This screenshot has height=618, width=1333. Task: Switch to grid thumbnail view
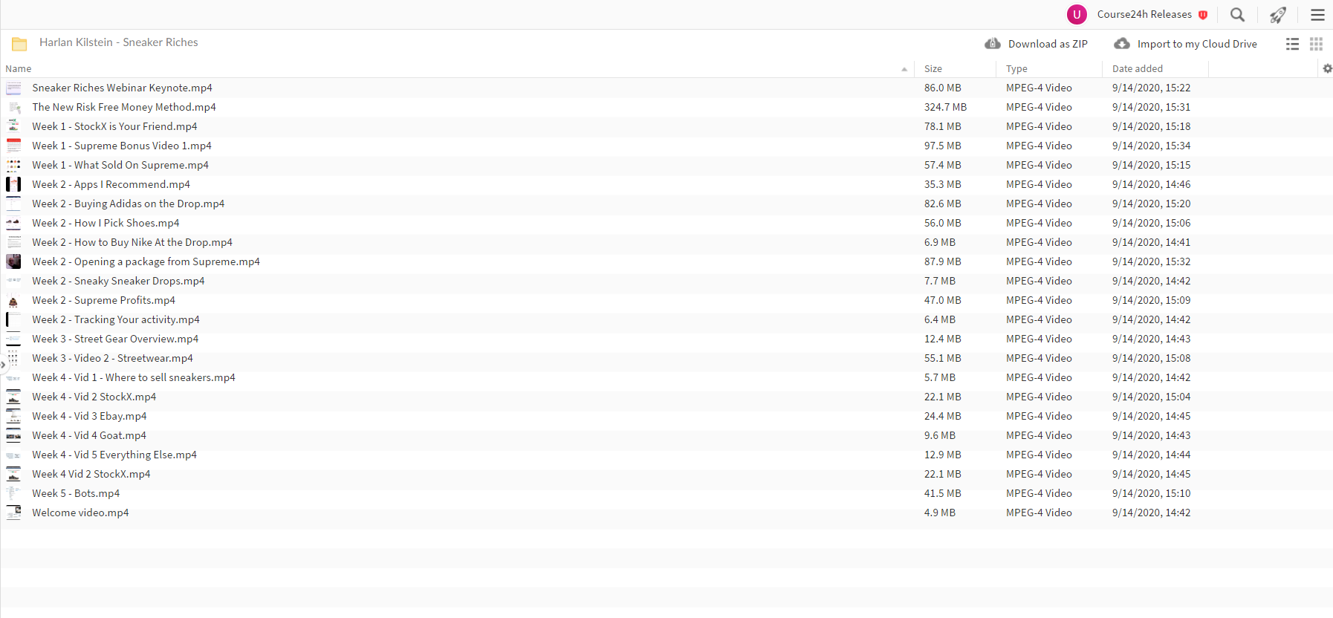[1316, 44]
